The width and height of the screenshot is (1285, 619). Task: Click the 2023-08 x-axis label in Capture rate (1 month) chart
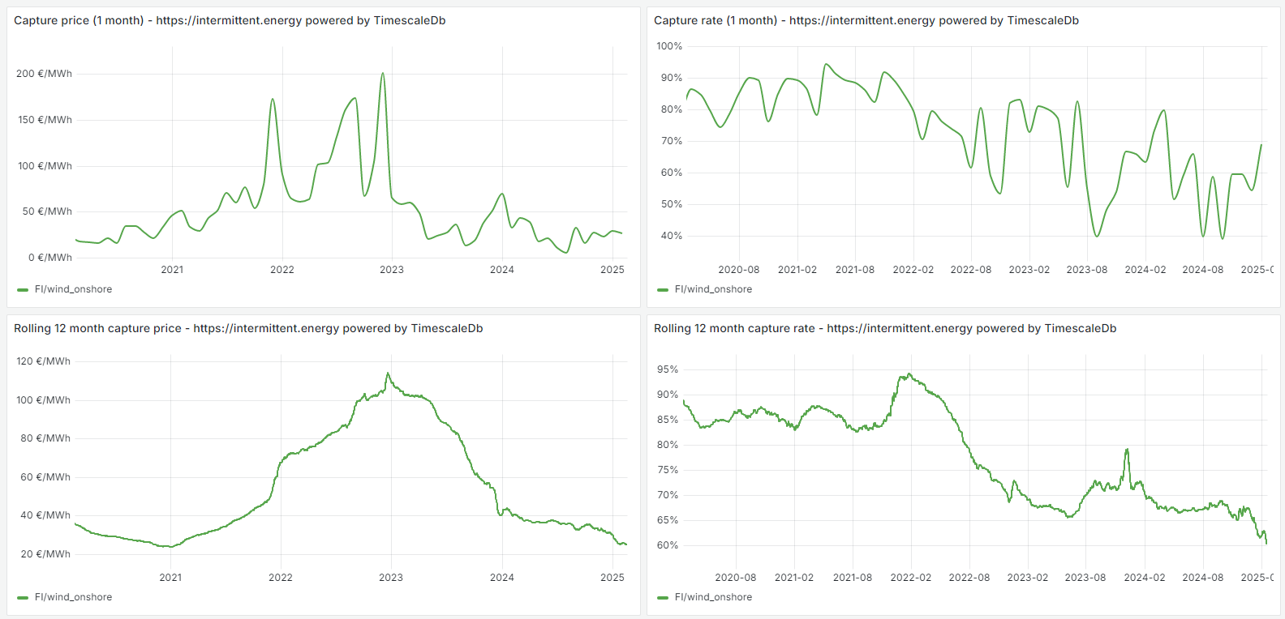pyautogui.click(x=1086, y=270)
